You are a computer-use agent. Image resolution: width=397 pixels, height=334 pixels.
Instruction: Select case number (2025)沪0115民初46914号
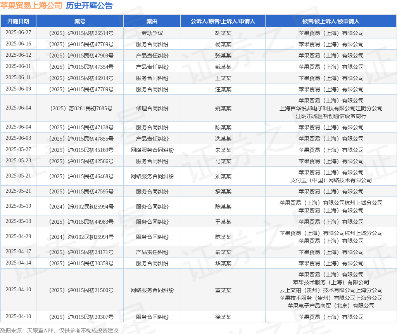pyautogui.click(x=81, y=78)
